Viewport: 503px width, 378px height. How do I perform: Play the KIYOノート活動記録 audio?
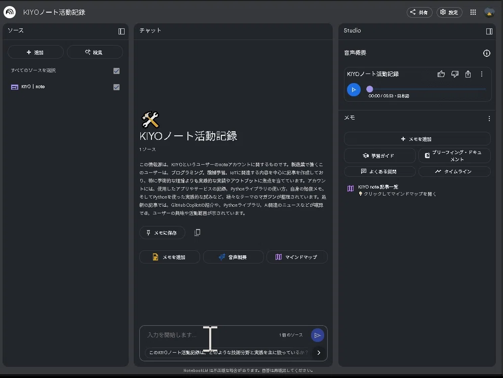tap(354, 90)
